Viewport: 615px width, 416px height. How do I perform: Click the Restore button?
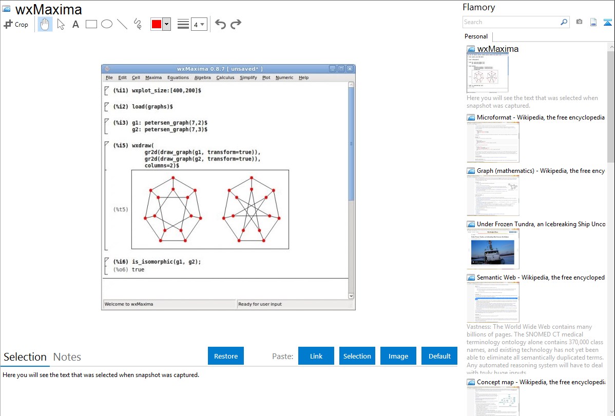[x=226, y=356]
